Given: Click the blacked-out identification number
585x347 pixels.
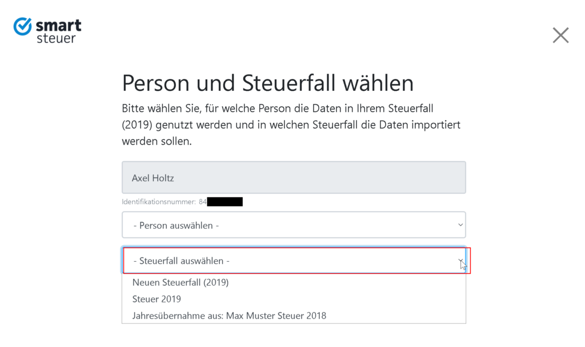Looking at the screenshot, I should pyautogui.click(x=225, y=202).
